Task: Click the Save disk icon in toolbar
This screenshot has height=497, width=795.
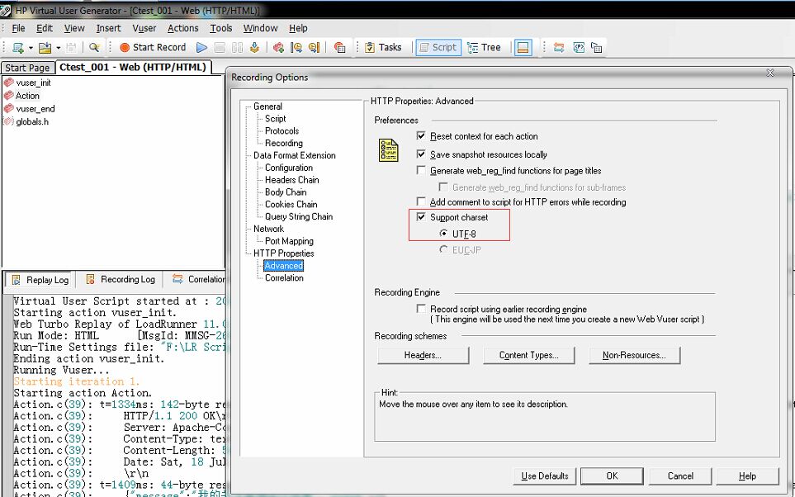Action: coord(71,48)
